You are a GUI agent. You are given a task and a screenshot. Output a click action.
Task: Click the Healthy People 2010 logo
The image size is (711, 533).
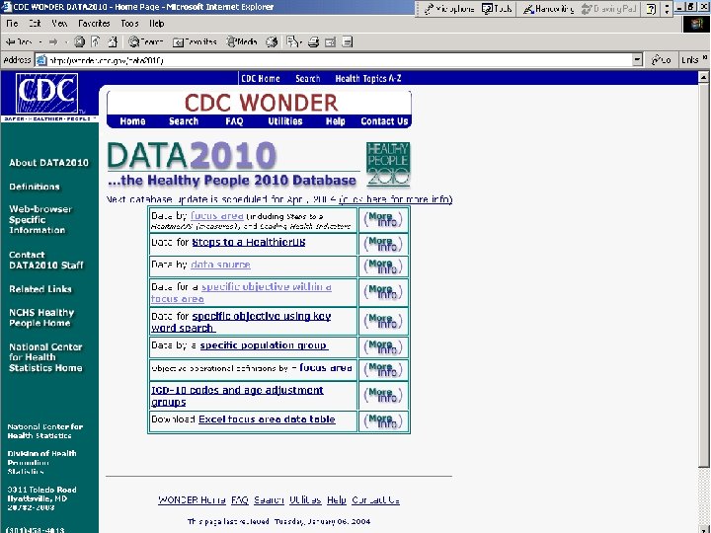click(x=388, y=164)
